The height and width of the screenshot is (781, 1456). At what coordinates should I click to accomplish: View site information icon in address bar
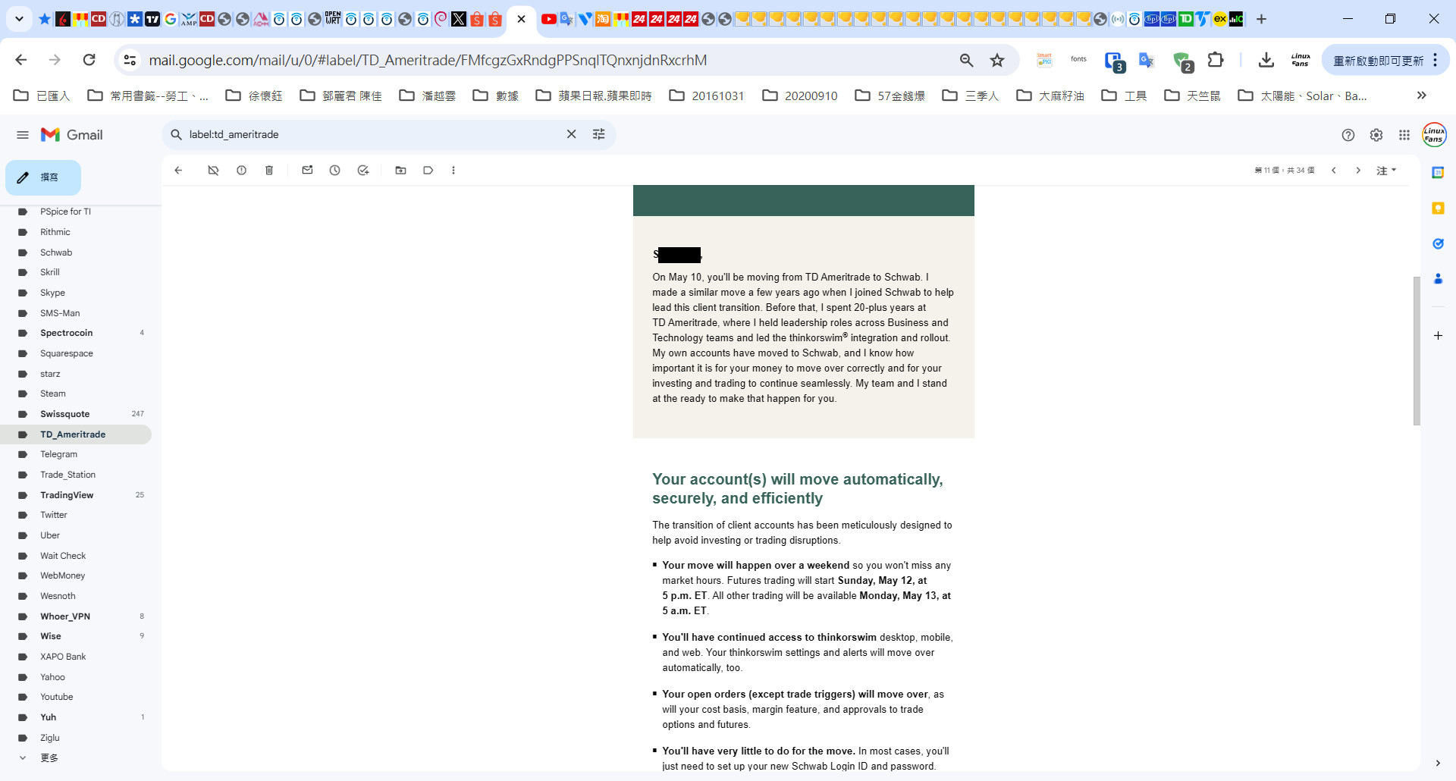[x=130, y=60]
